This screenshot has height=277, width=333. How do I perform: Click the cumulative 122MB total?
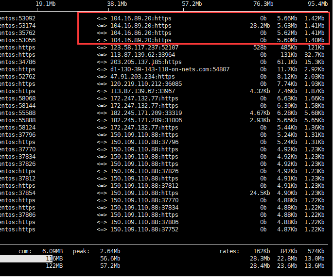[54, 266]
